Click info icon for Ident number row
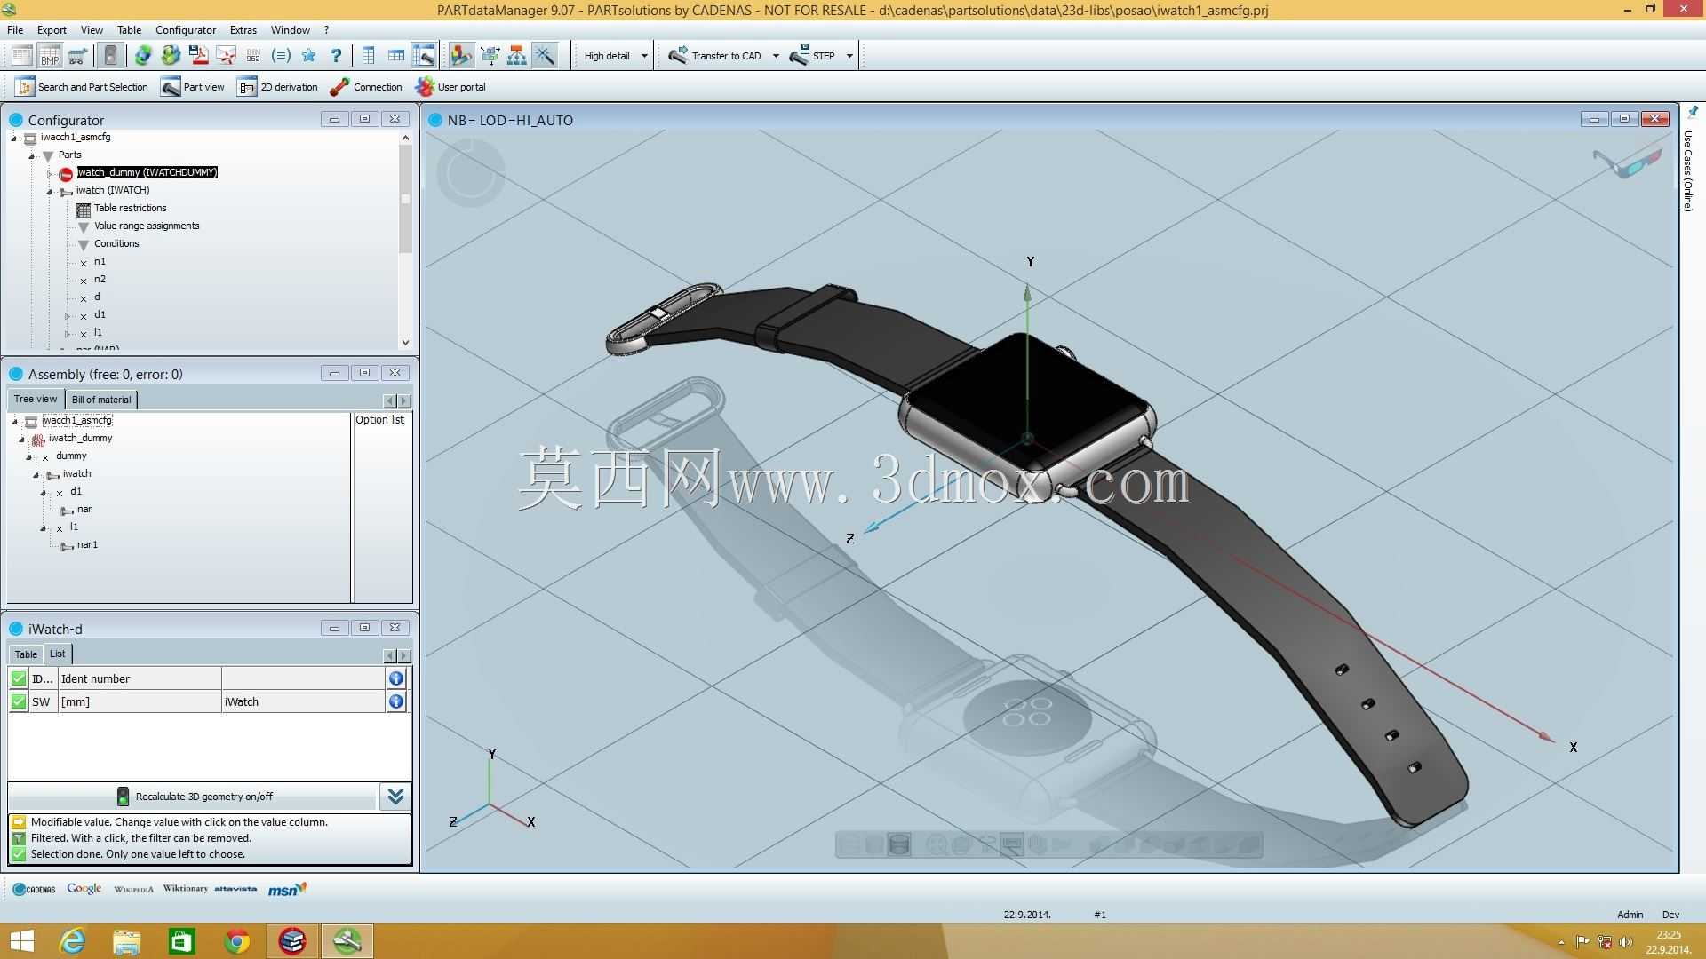 pyautogui.click(x=396, y=678)
